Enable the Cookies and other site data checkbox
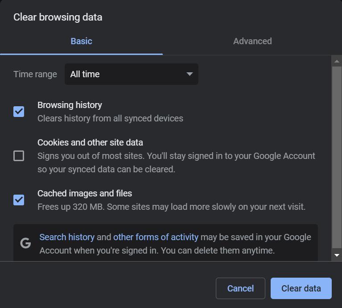The height and width of the screenshot is (308, 342). pyautogui.click(x=19, y=156)
